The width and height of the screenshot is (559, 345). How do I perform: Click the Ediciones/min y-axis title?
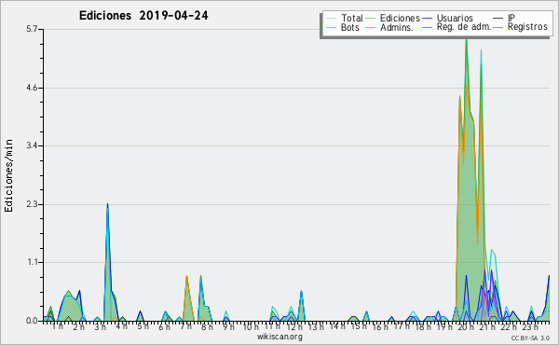(x=8, y=175)
